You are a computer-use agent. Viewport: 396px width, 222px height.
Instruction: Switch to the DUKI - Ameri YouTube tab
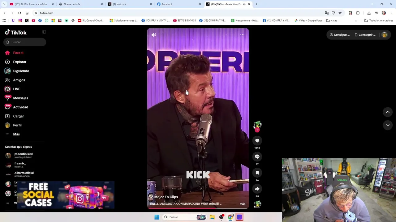pos(31,4)
